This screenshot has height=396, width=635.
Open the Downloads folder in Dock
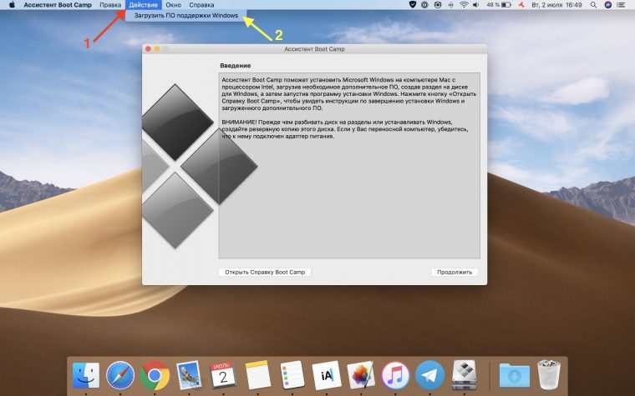click(x=515, y=375)
